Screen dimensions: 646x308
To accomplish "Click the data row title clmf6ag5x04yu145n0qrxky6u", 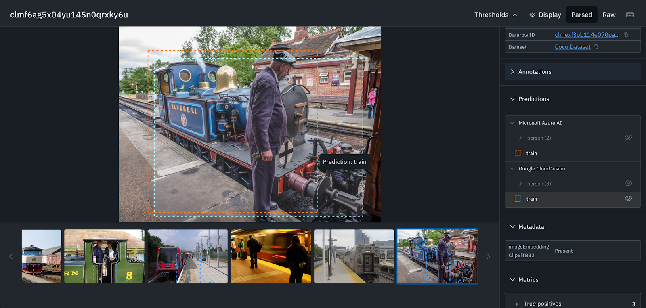I will click(x=69, y=15).
